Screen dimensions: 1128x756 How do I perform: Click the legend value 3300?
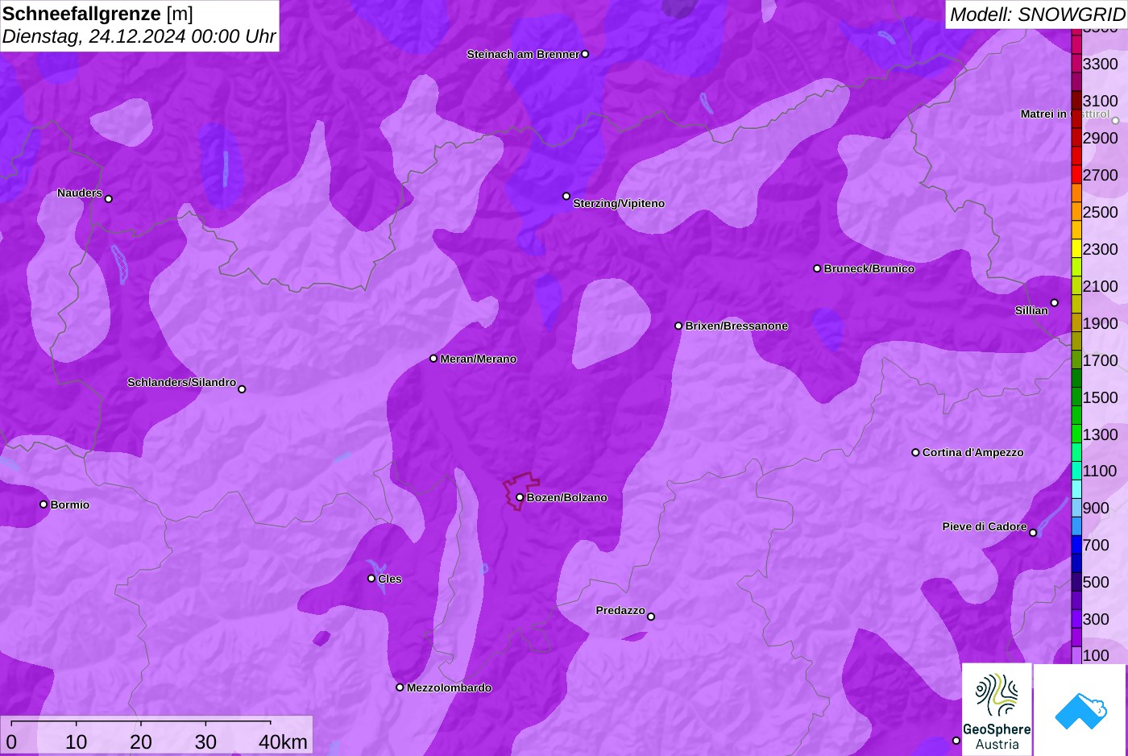1101,64
